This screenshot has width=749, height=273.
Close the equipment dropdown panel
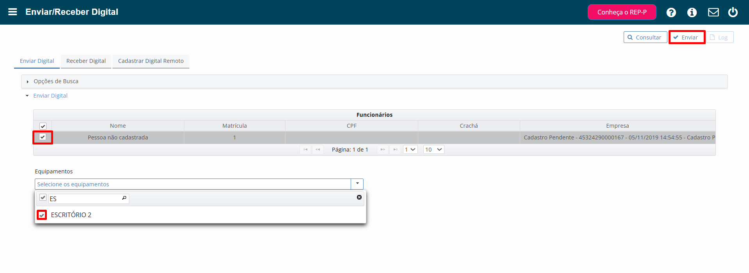[x=359, y=197]
